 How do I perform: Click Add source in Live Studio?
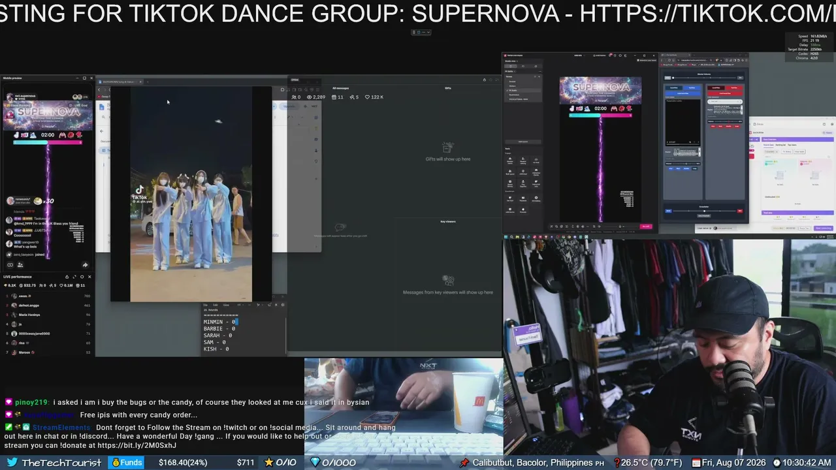tap(523, 142)
